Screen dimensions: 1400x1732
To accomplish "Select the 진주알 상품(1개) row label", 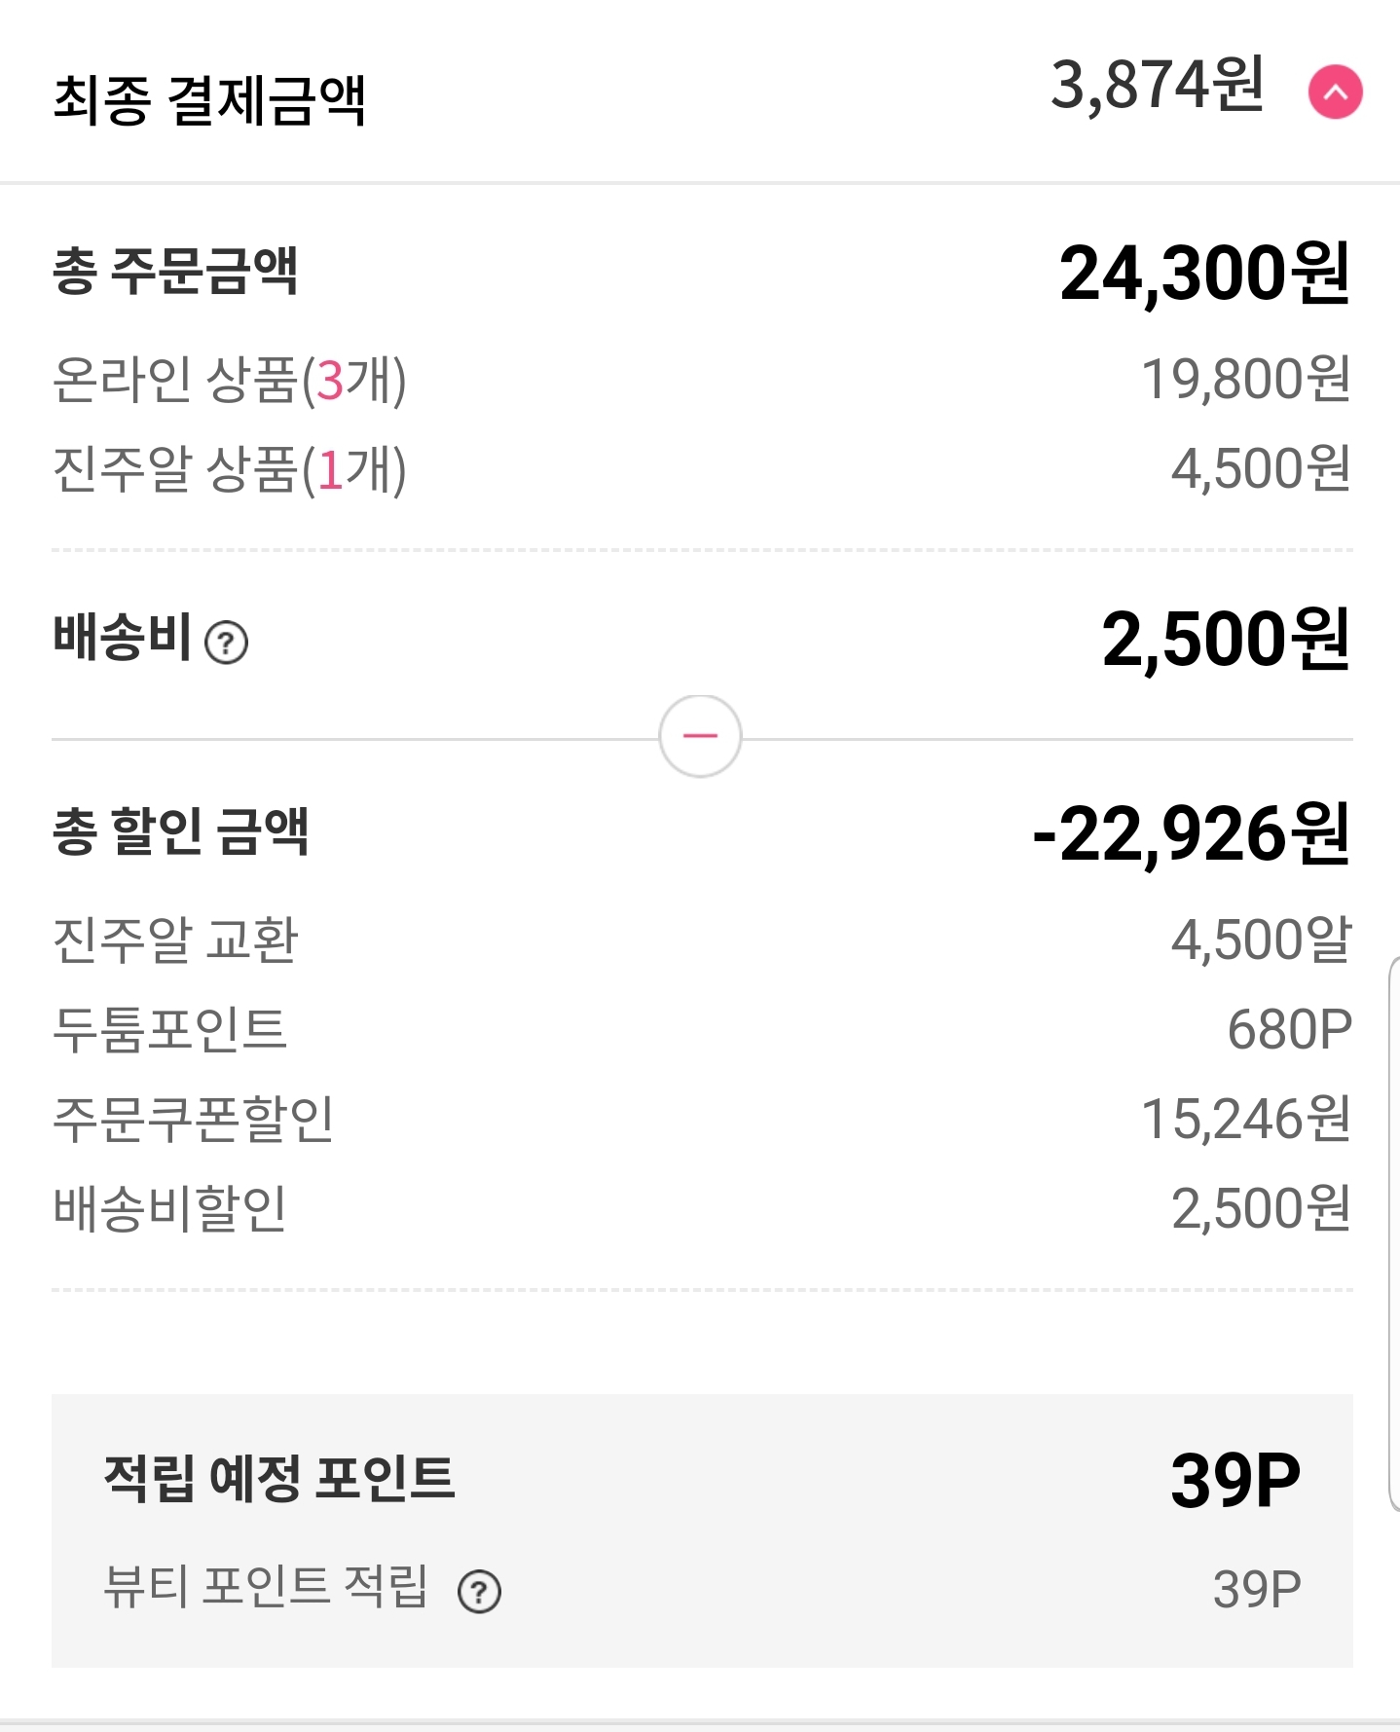I will [x=229, y=469].
